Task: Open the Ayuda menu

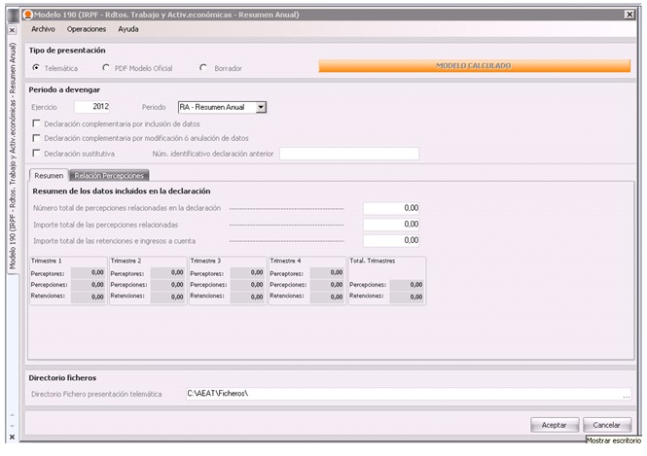Action: pyautogui.click(x=127, y=29)
